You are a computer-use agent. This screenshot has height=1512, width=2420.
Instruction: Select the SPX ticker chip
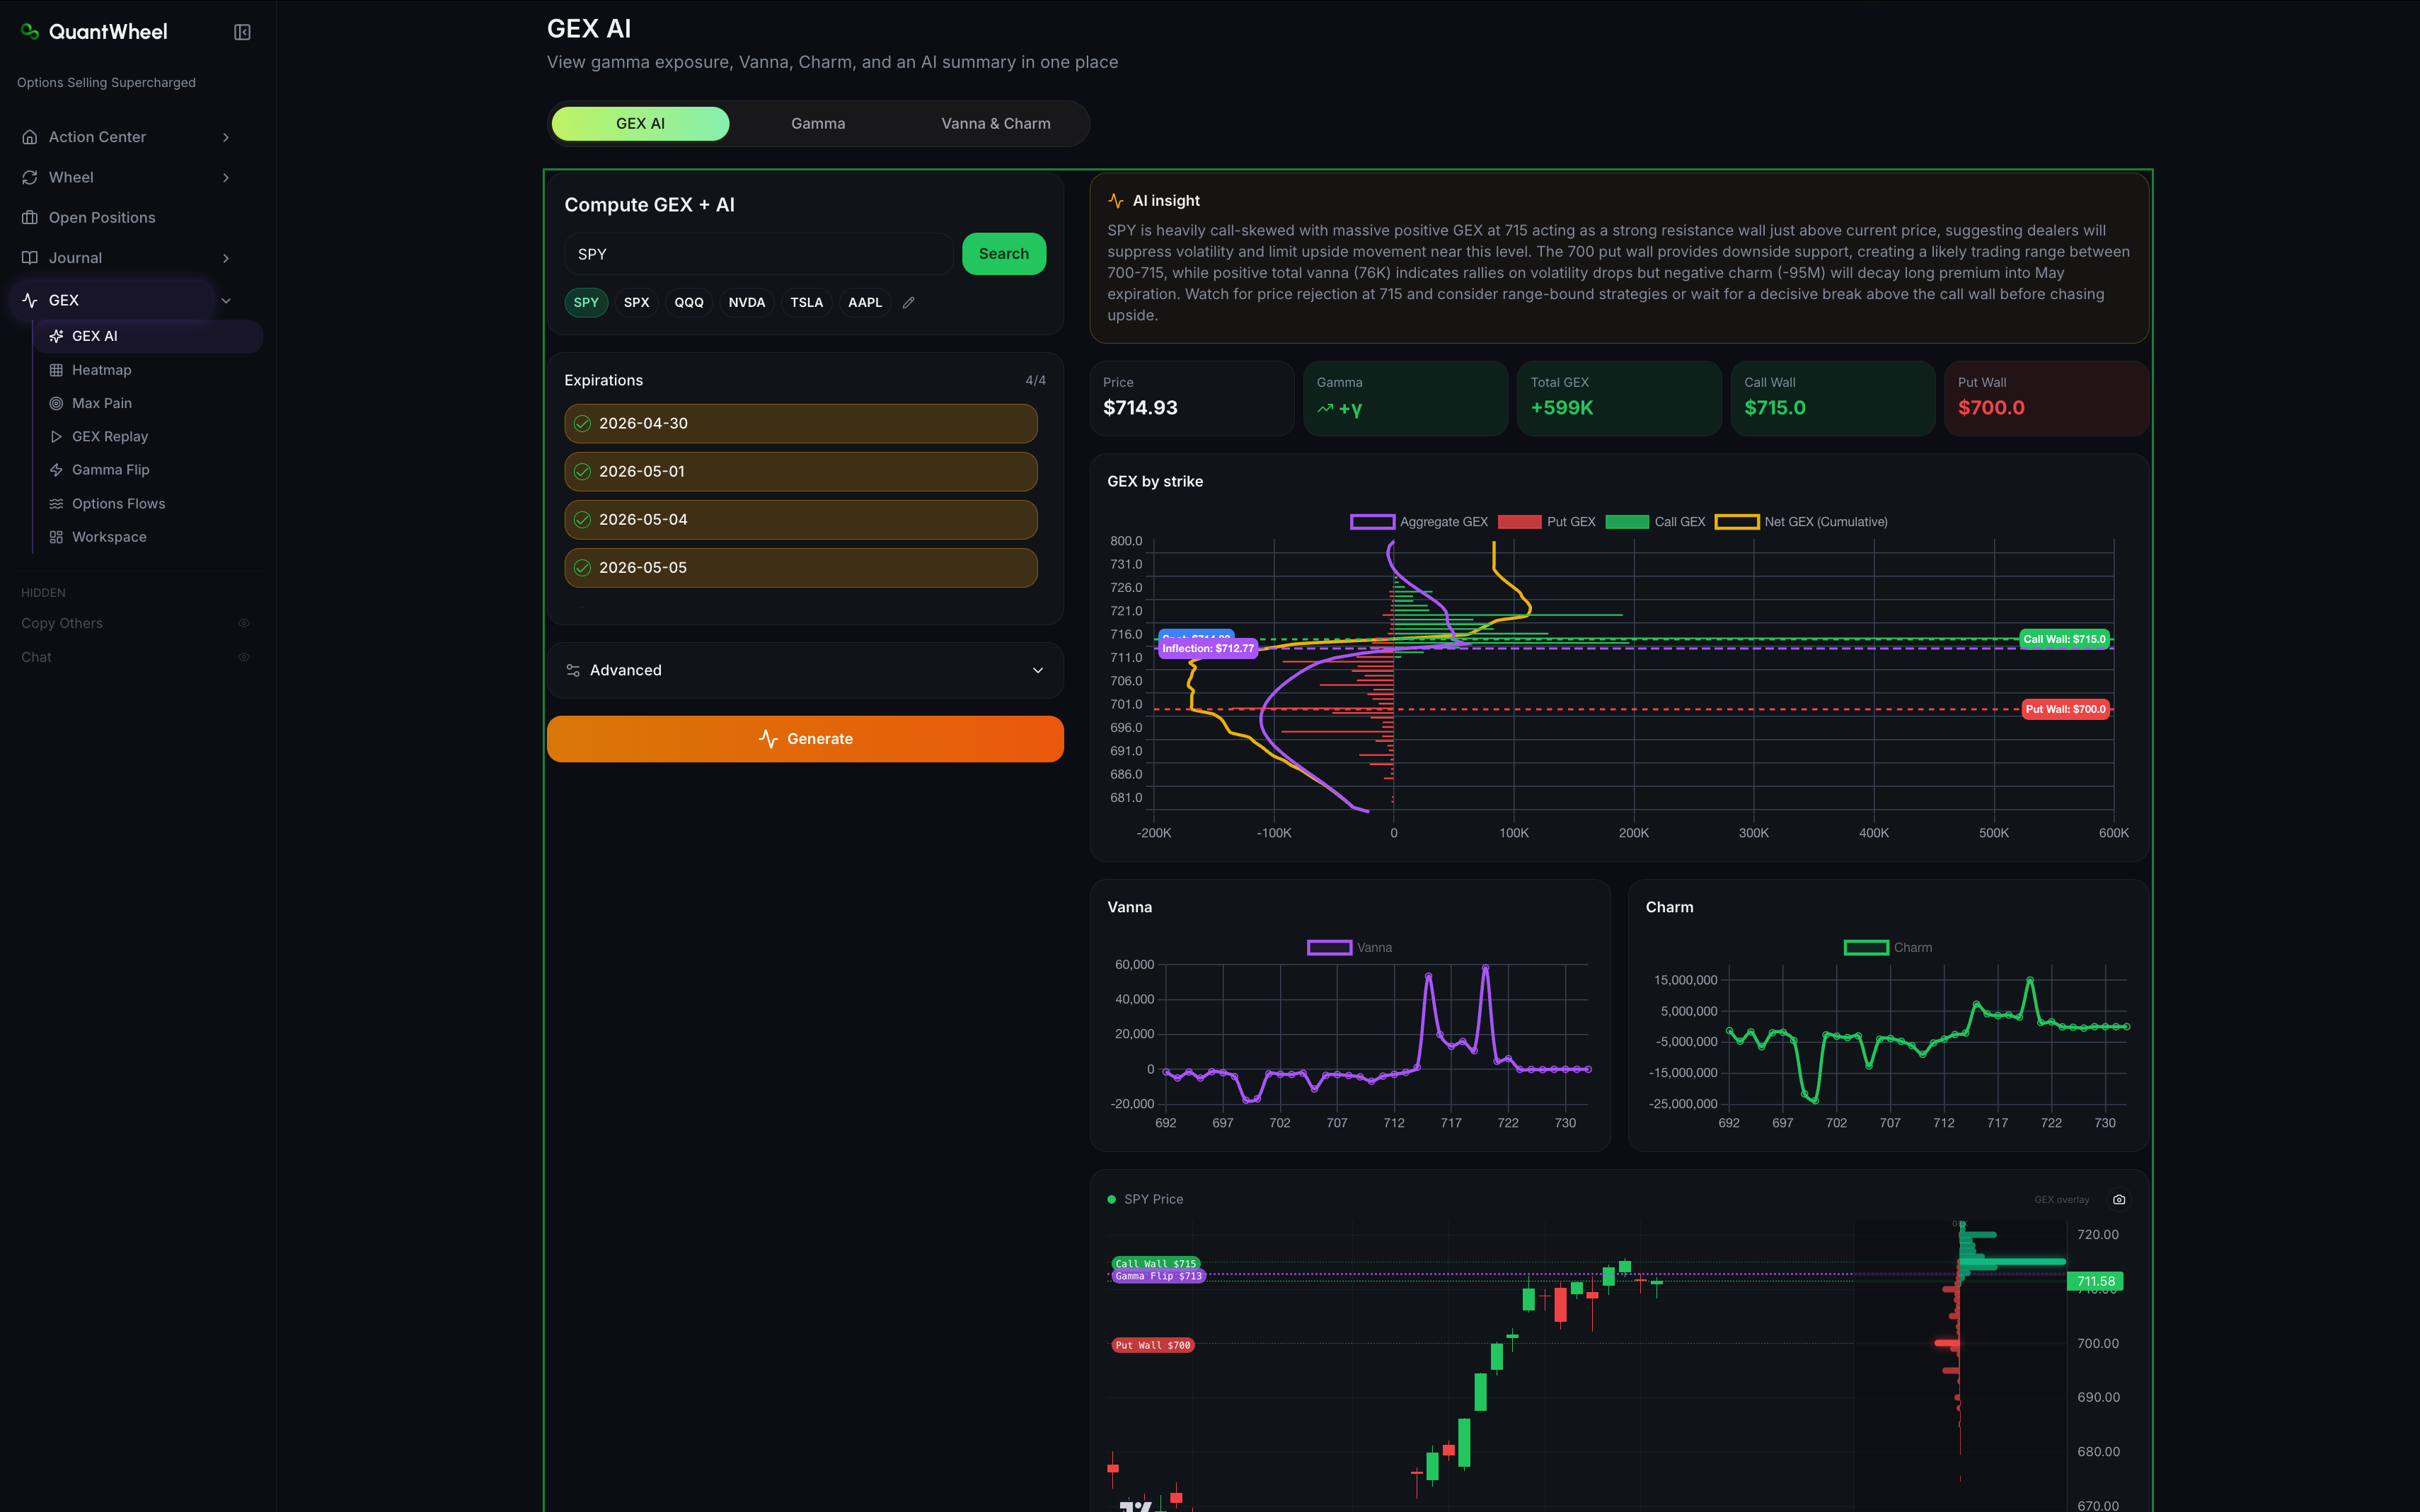[x=636, y=302]
